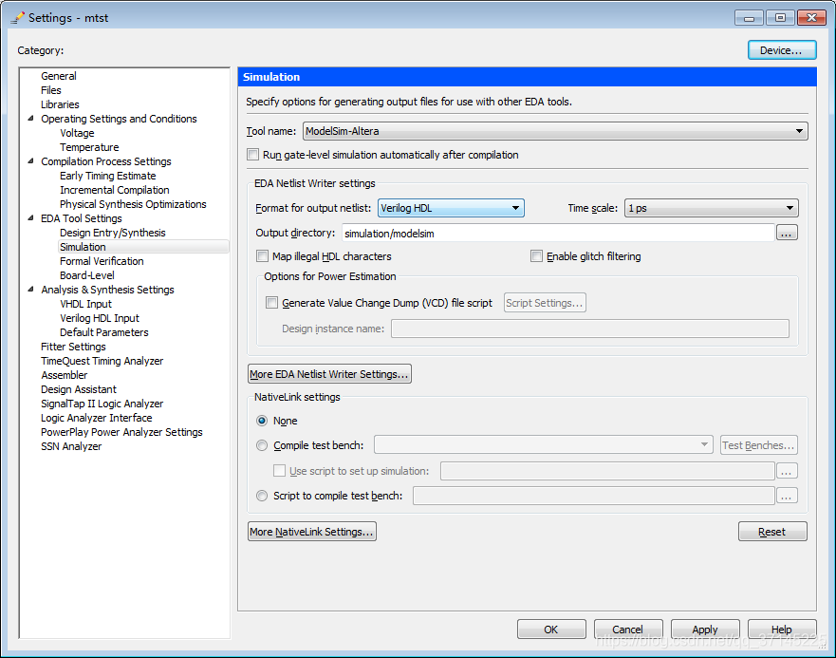The image size is (836, 658).
Task: Select Assembler category
Action: click(64, 375)
